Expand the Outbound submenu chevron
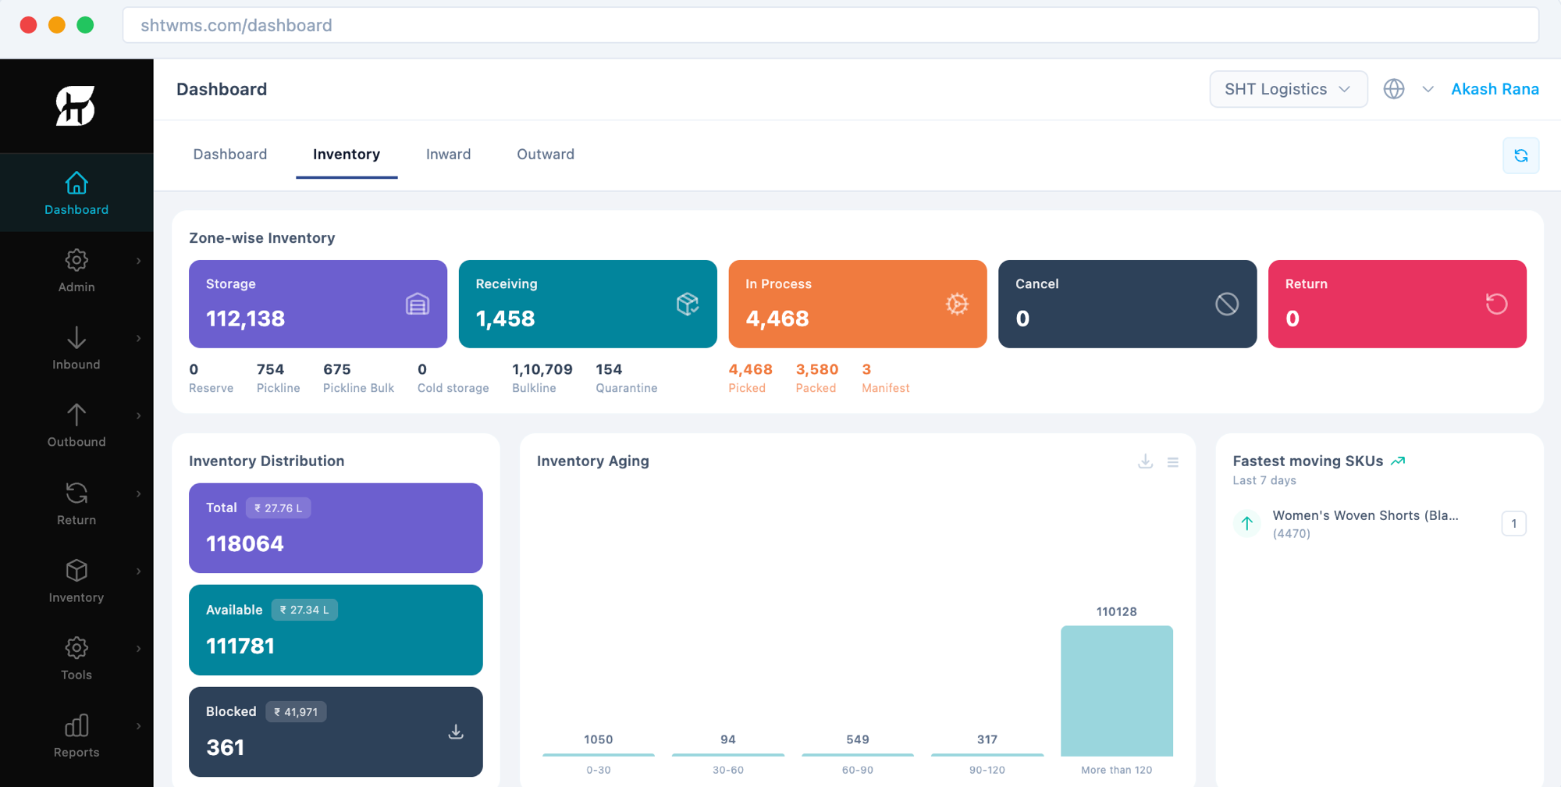 click(139, 415)
